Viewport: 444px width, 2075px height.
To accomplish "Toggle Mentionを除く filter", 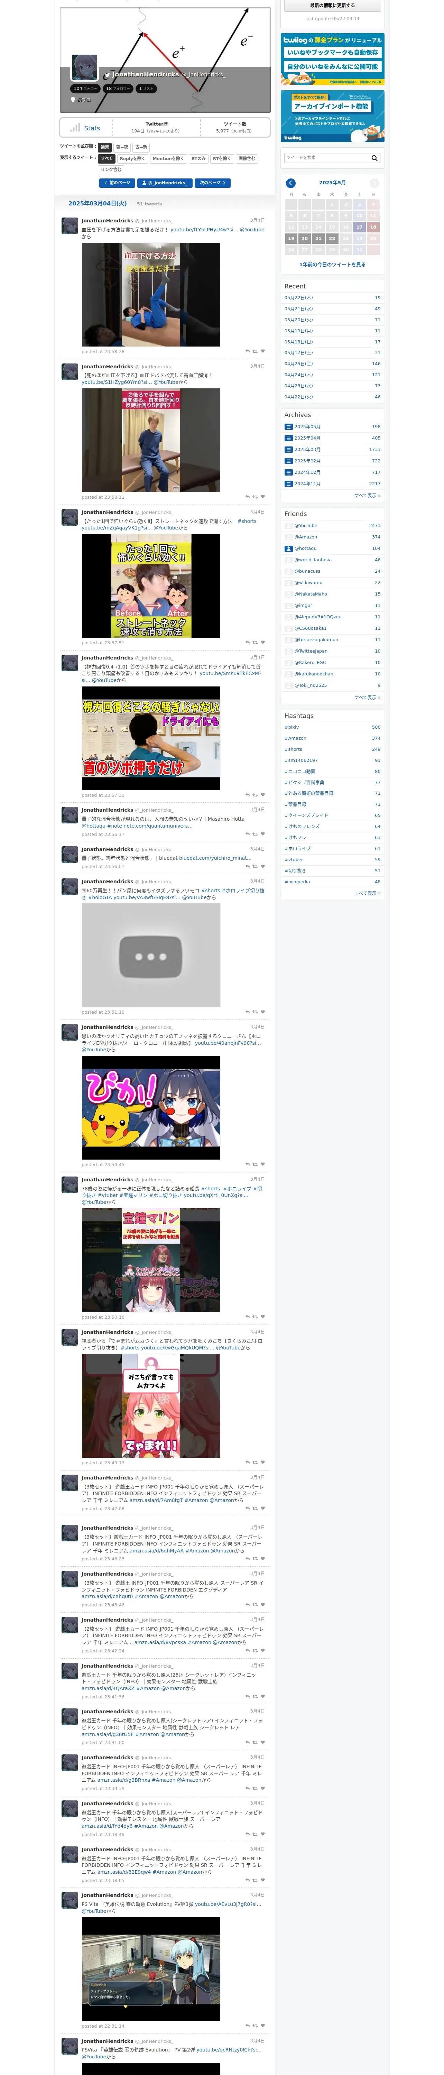I will pyautogui.click(x=168, y=159).
